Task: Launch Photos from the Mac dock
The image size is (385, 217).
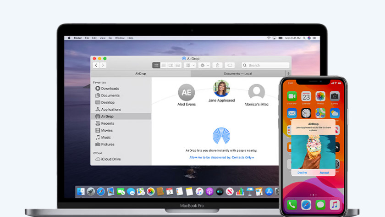Action: 150,191
